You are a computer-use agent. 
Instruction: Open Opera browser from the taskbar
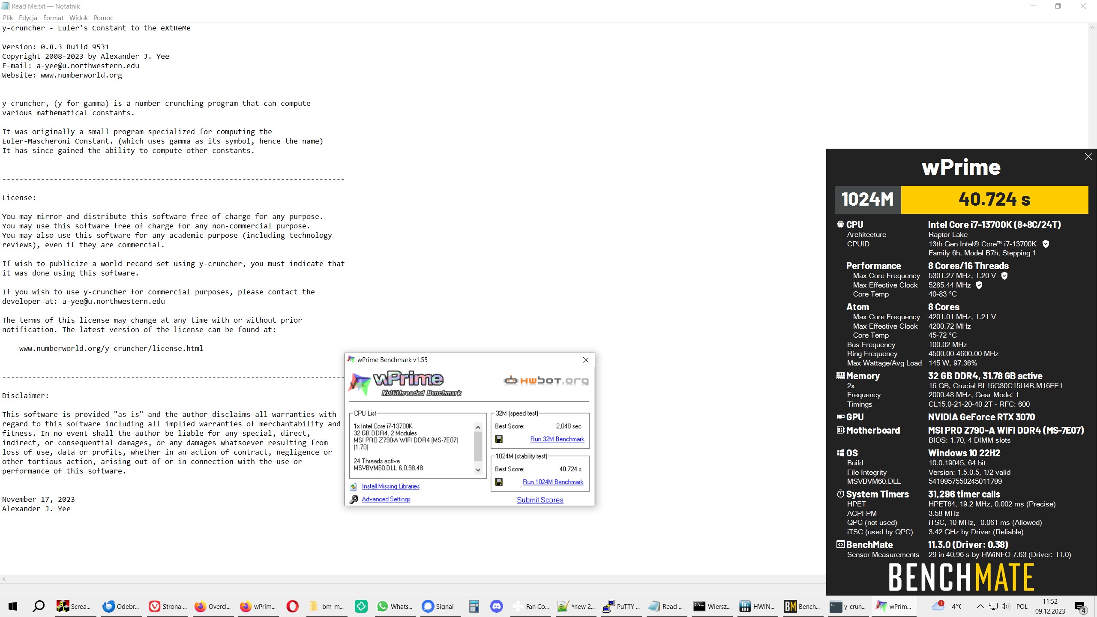point(293,606)
